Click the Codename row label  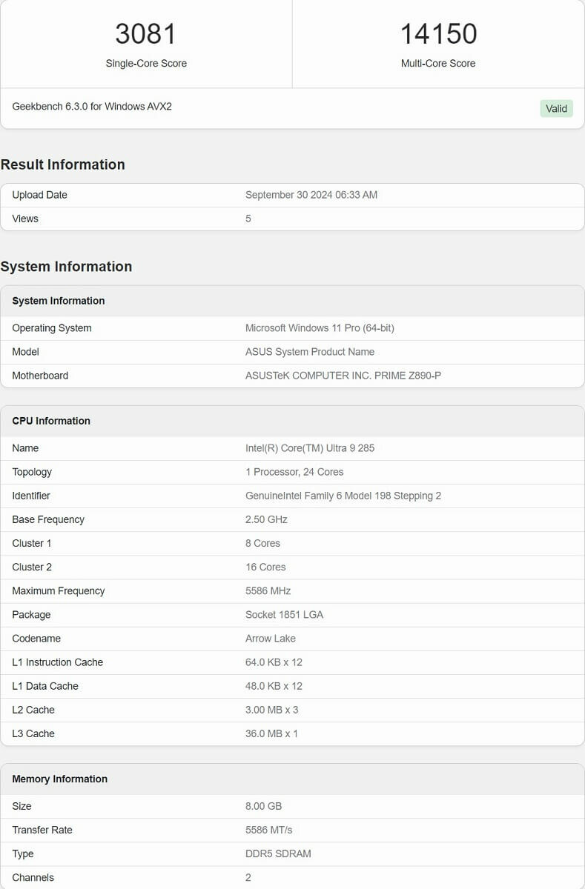coord(36,638)
